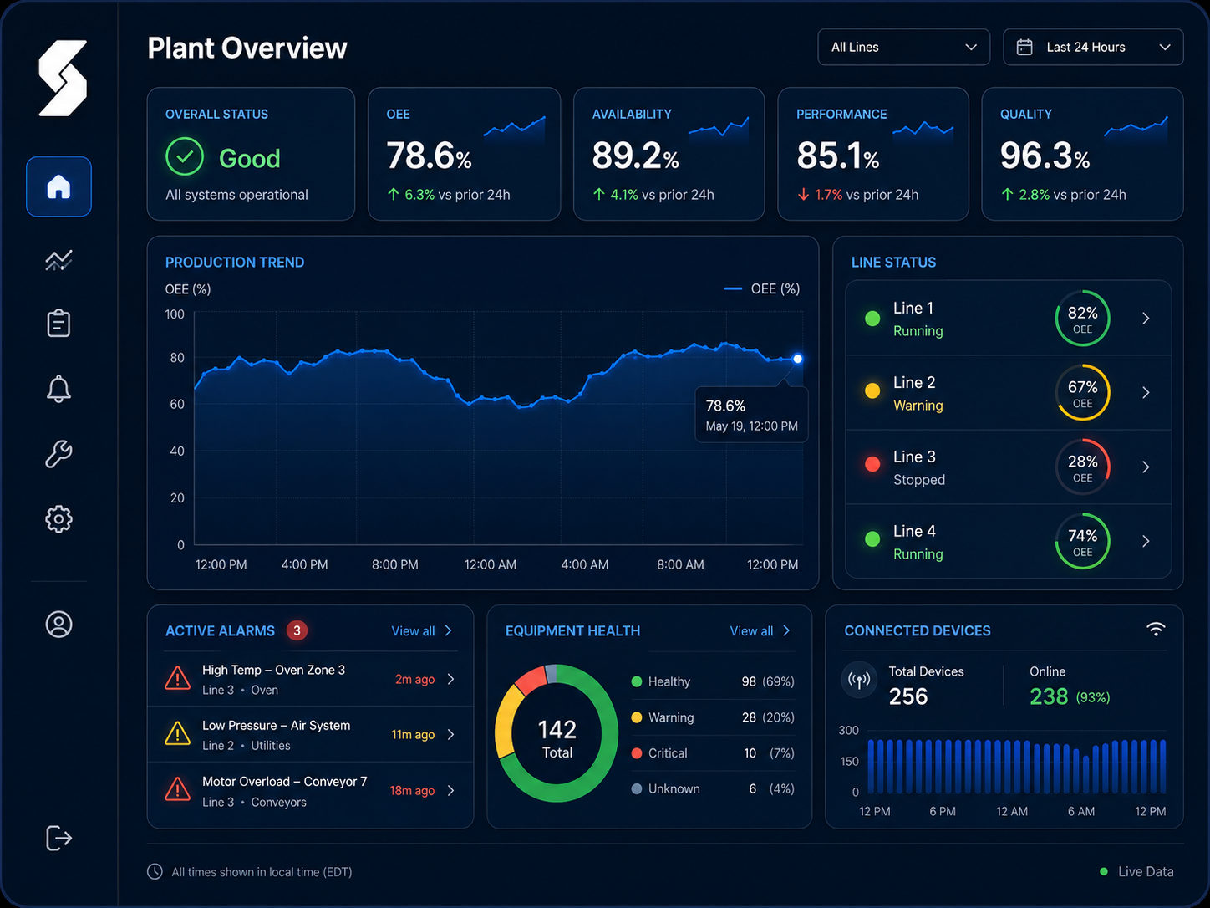
Task: Click the connected devices bar chart
Action: tap(1017, 765)
